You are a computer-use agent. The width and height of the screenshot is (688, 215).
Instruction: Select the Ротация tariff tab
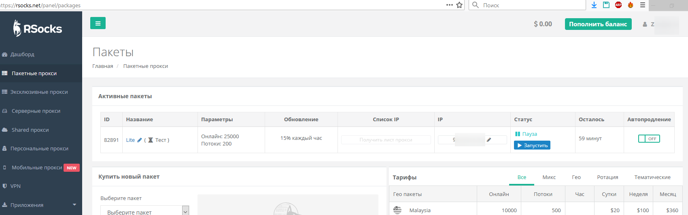click(x=607, y=177)
